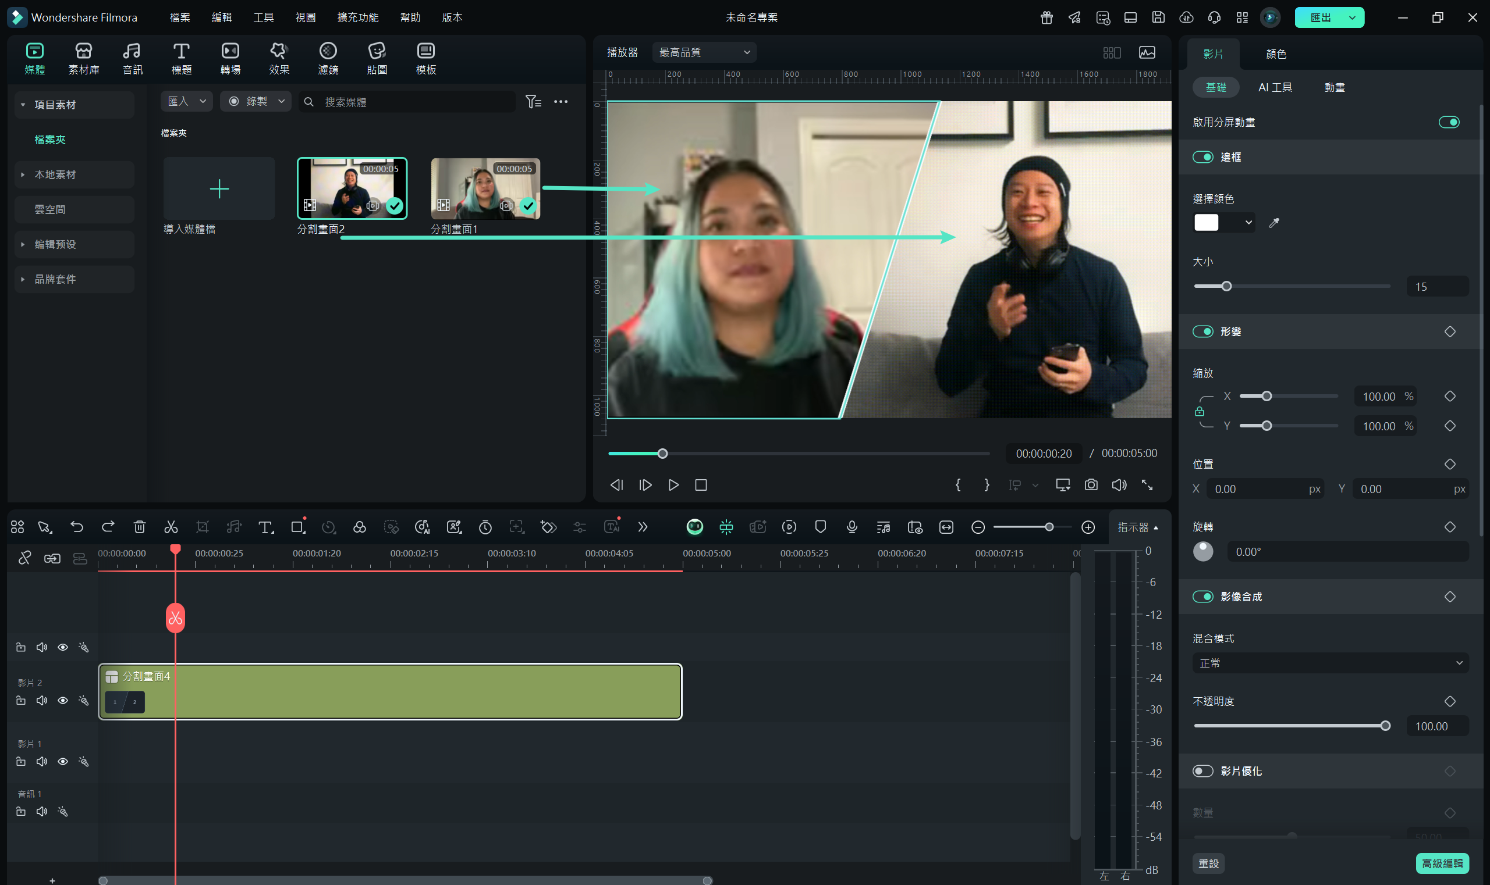Click the voiceover microphone icon

click(x=852, y=527)
